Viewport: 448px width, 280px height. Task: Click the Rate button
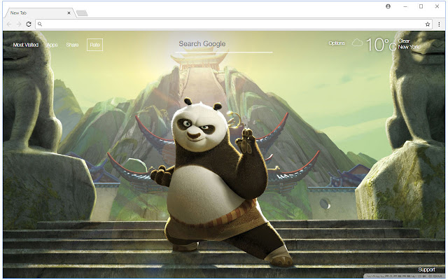point(95,45)
